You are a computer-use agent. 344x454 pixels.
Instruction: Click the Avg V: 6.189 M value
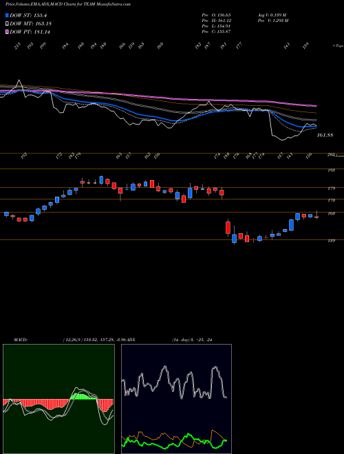tap(272, 15)
